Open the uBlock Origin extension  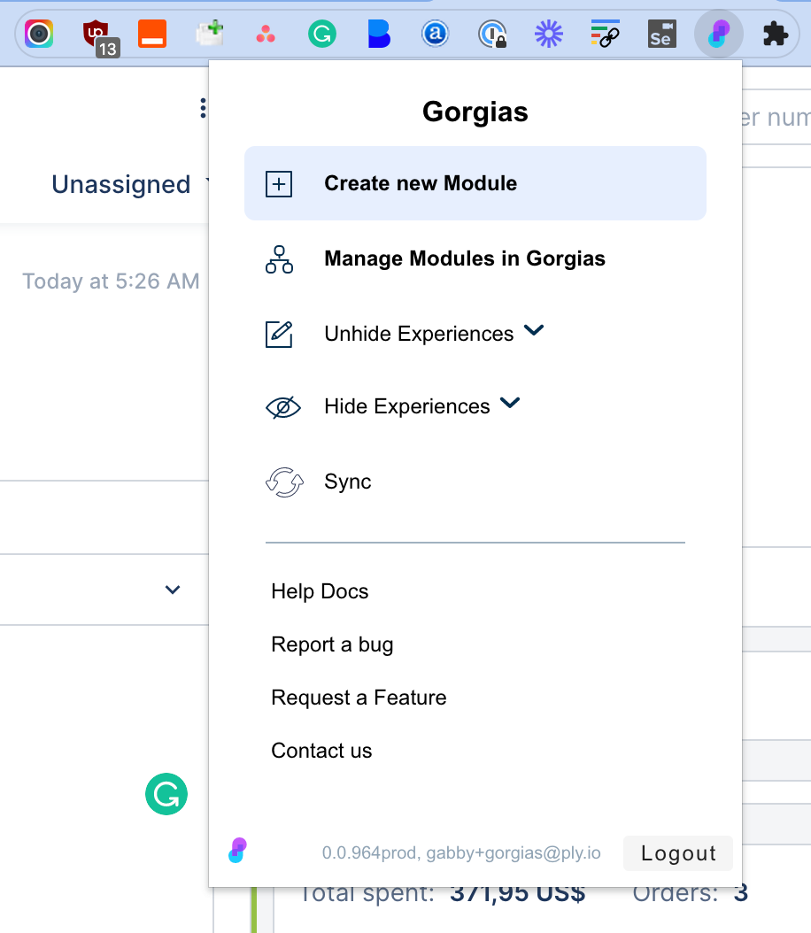[100, 37]
